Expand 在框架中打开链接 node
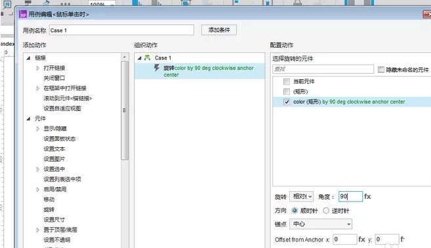Viewport: 431px width, 248px height. click(37, 88)
